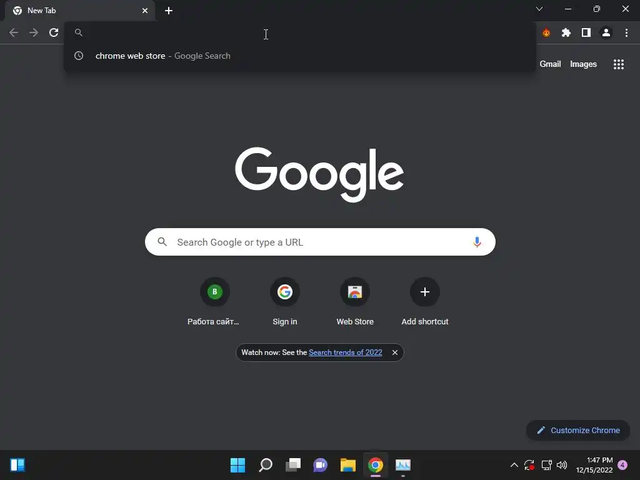Open Widgets panel on taskbar

pyautogui.click(x=17, y=465)
